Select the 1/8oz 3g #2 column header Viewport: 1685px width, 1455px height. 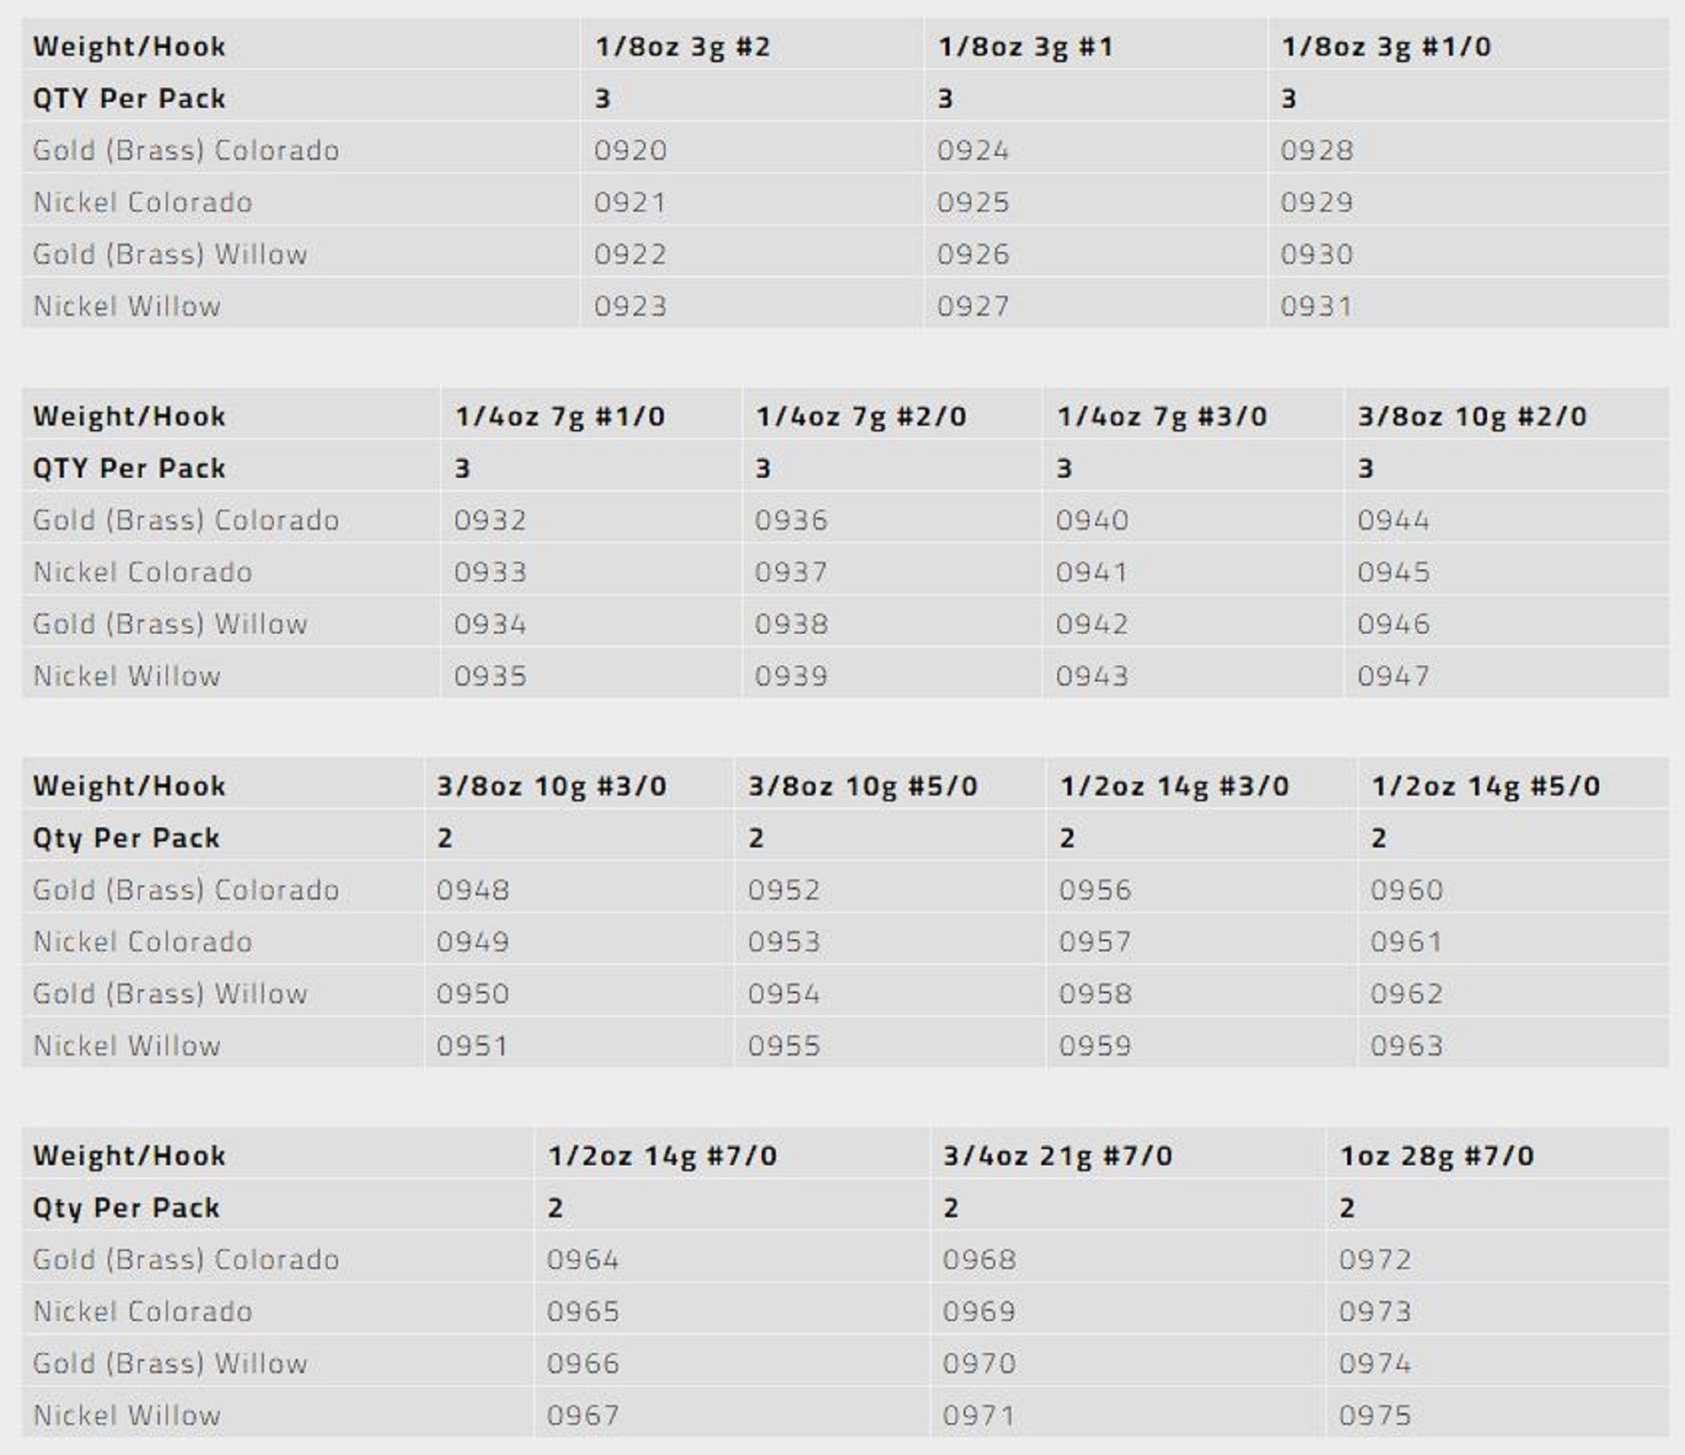point(682,46)
